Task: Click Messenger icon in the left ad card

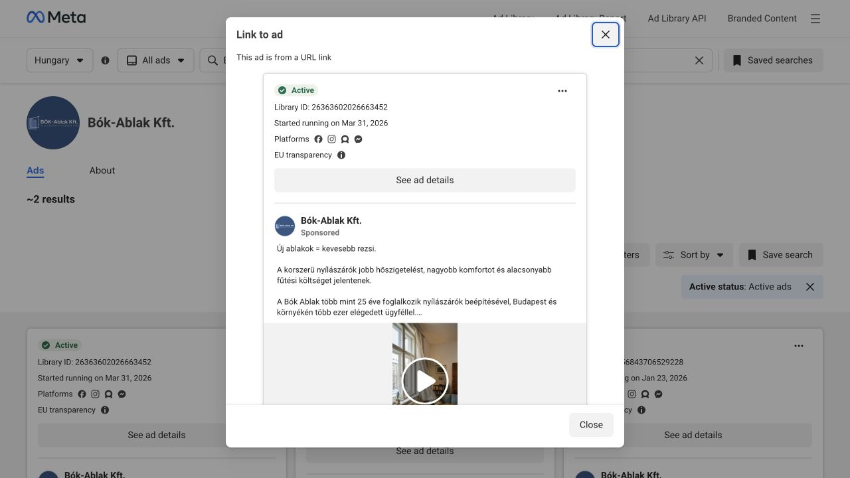Action: click(x=122, y=394)
